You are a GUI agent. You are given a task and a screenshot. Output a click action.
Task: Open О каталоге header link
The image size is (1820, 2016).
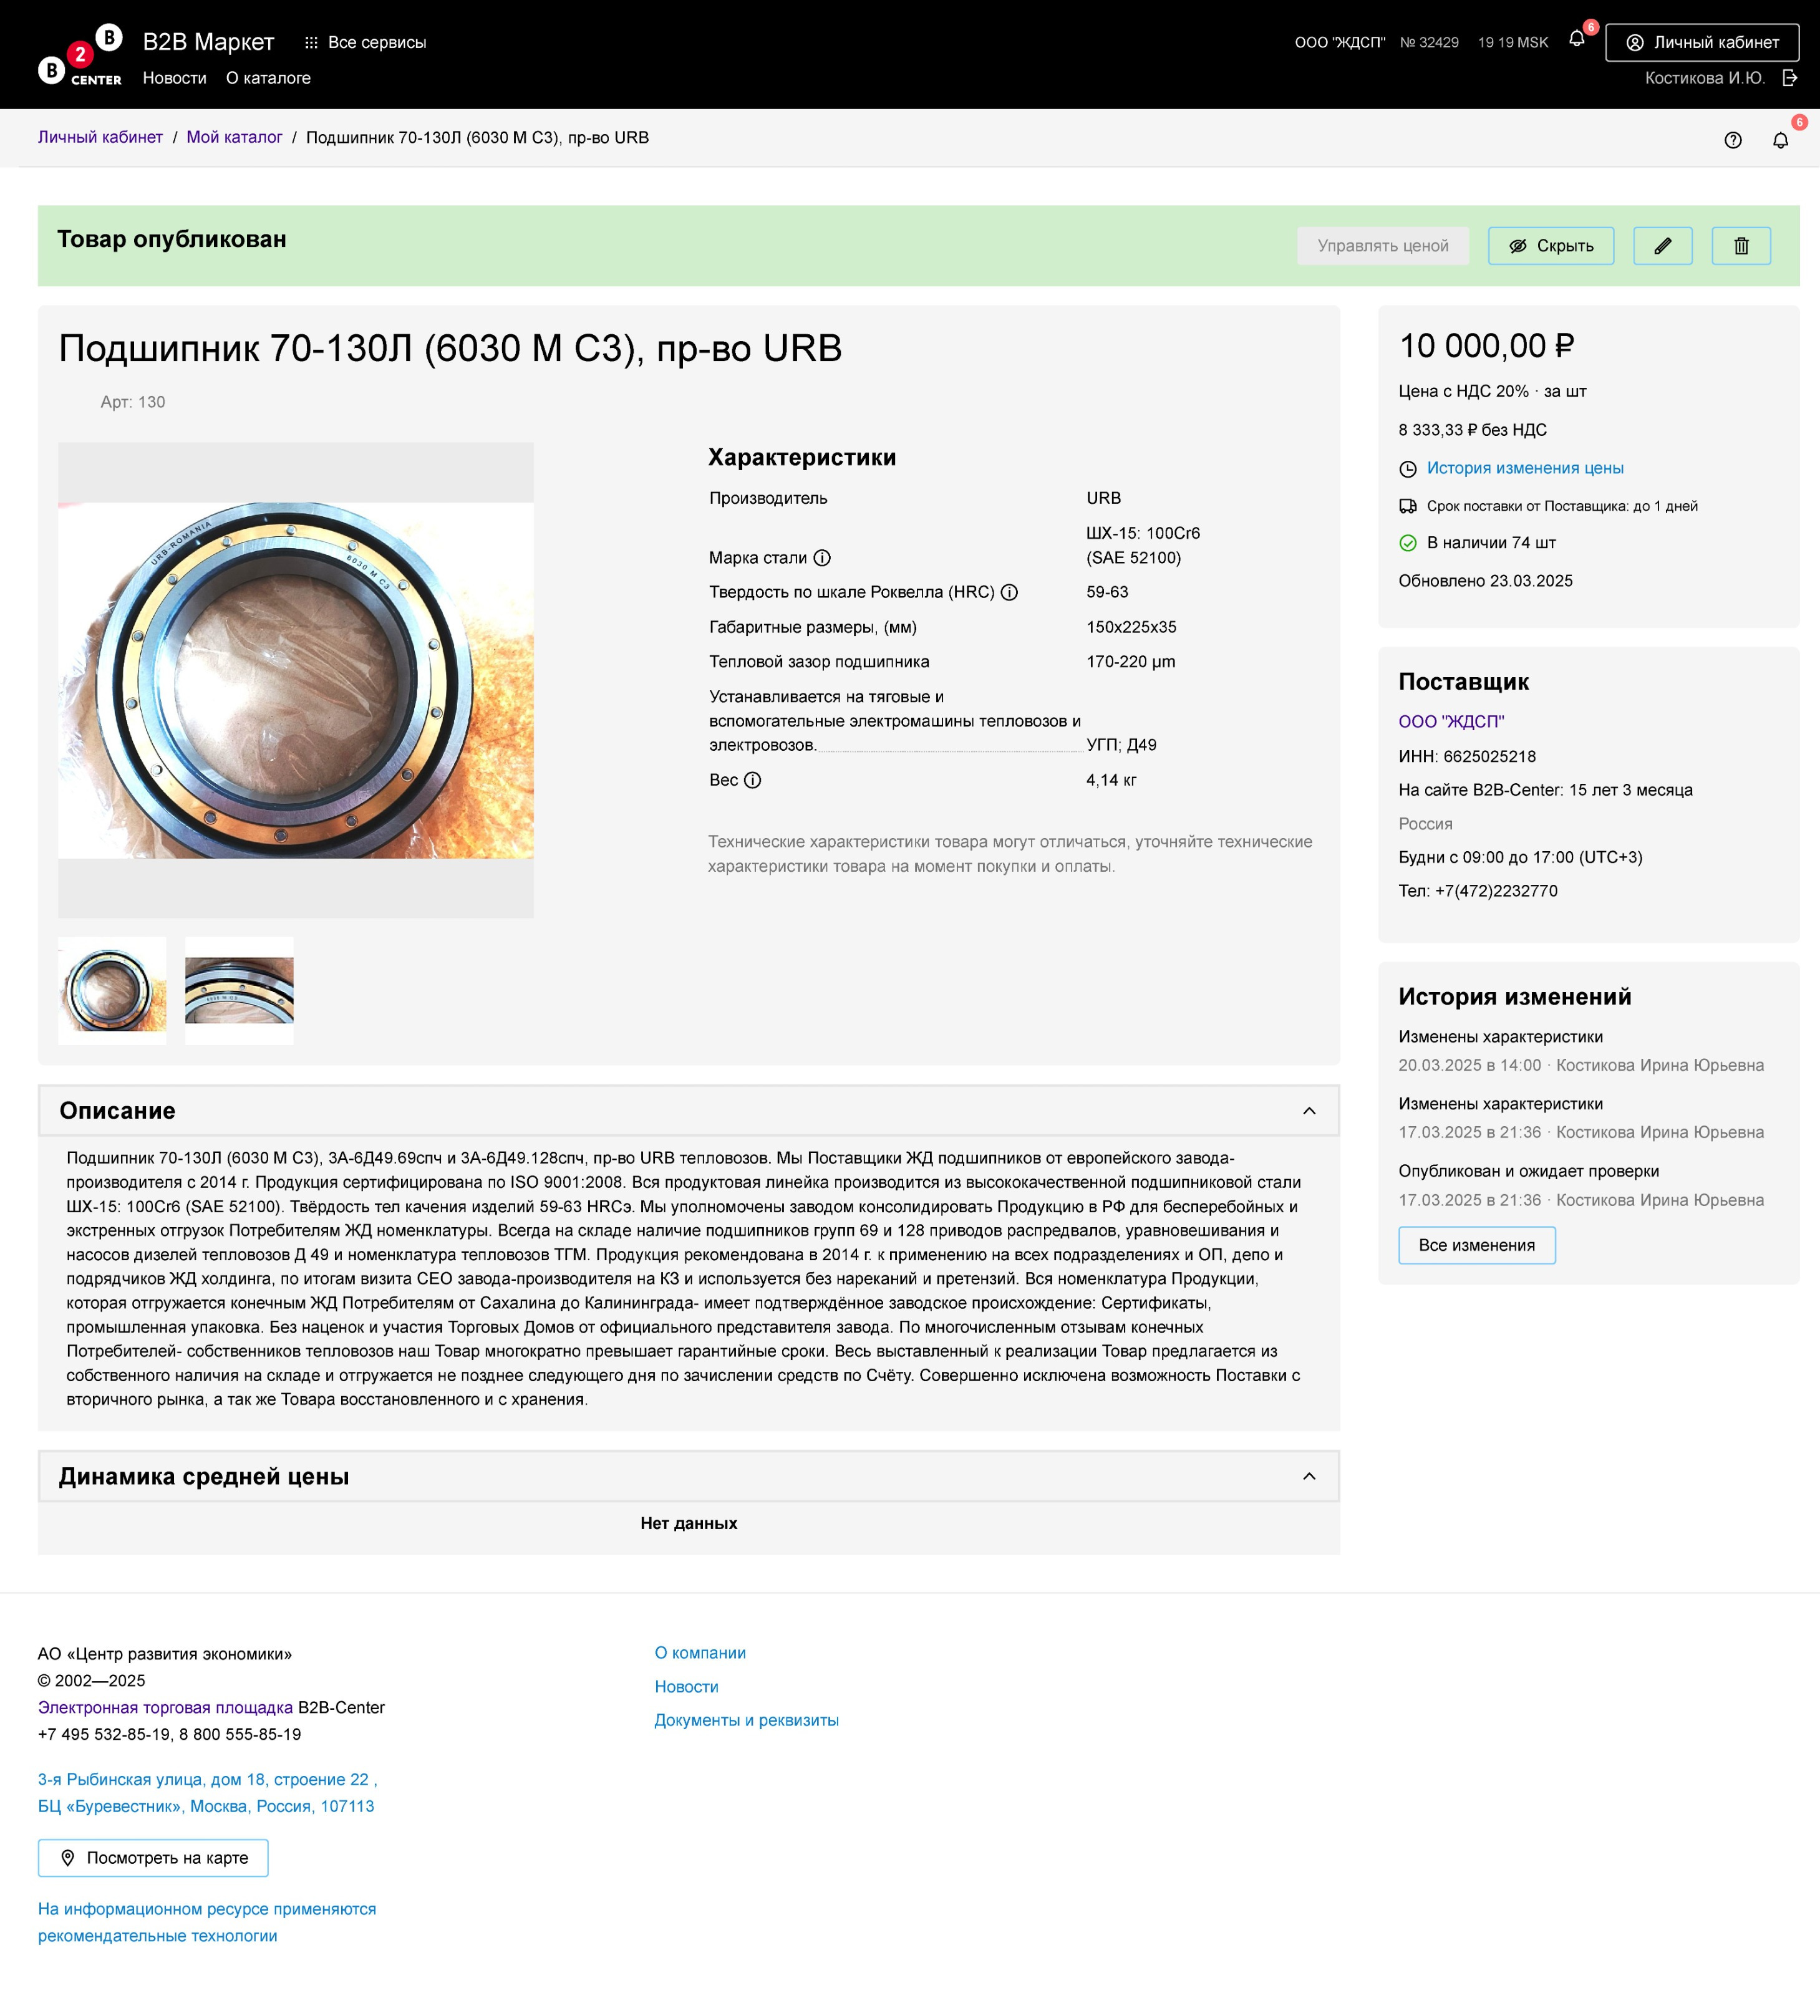268,78
